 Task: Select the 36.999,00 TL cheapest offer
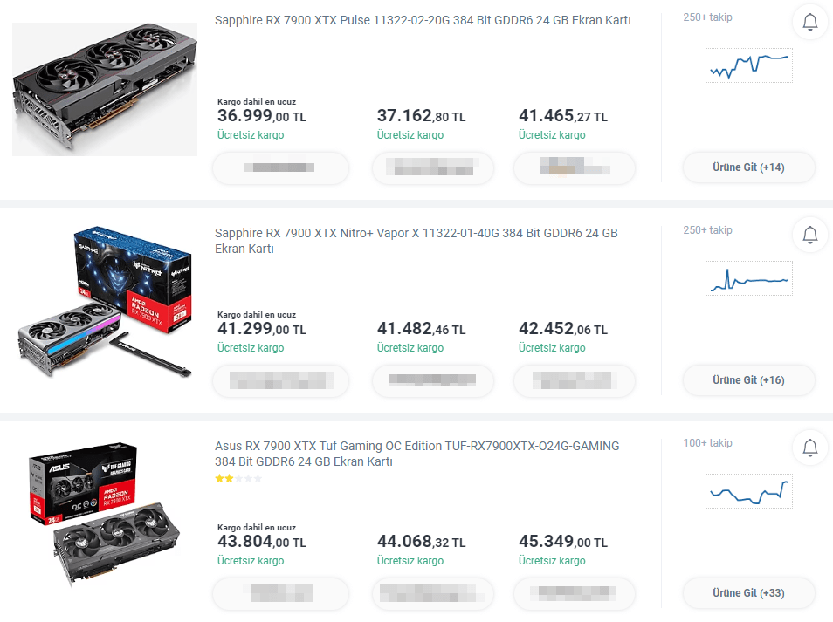(261, 116)
